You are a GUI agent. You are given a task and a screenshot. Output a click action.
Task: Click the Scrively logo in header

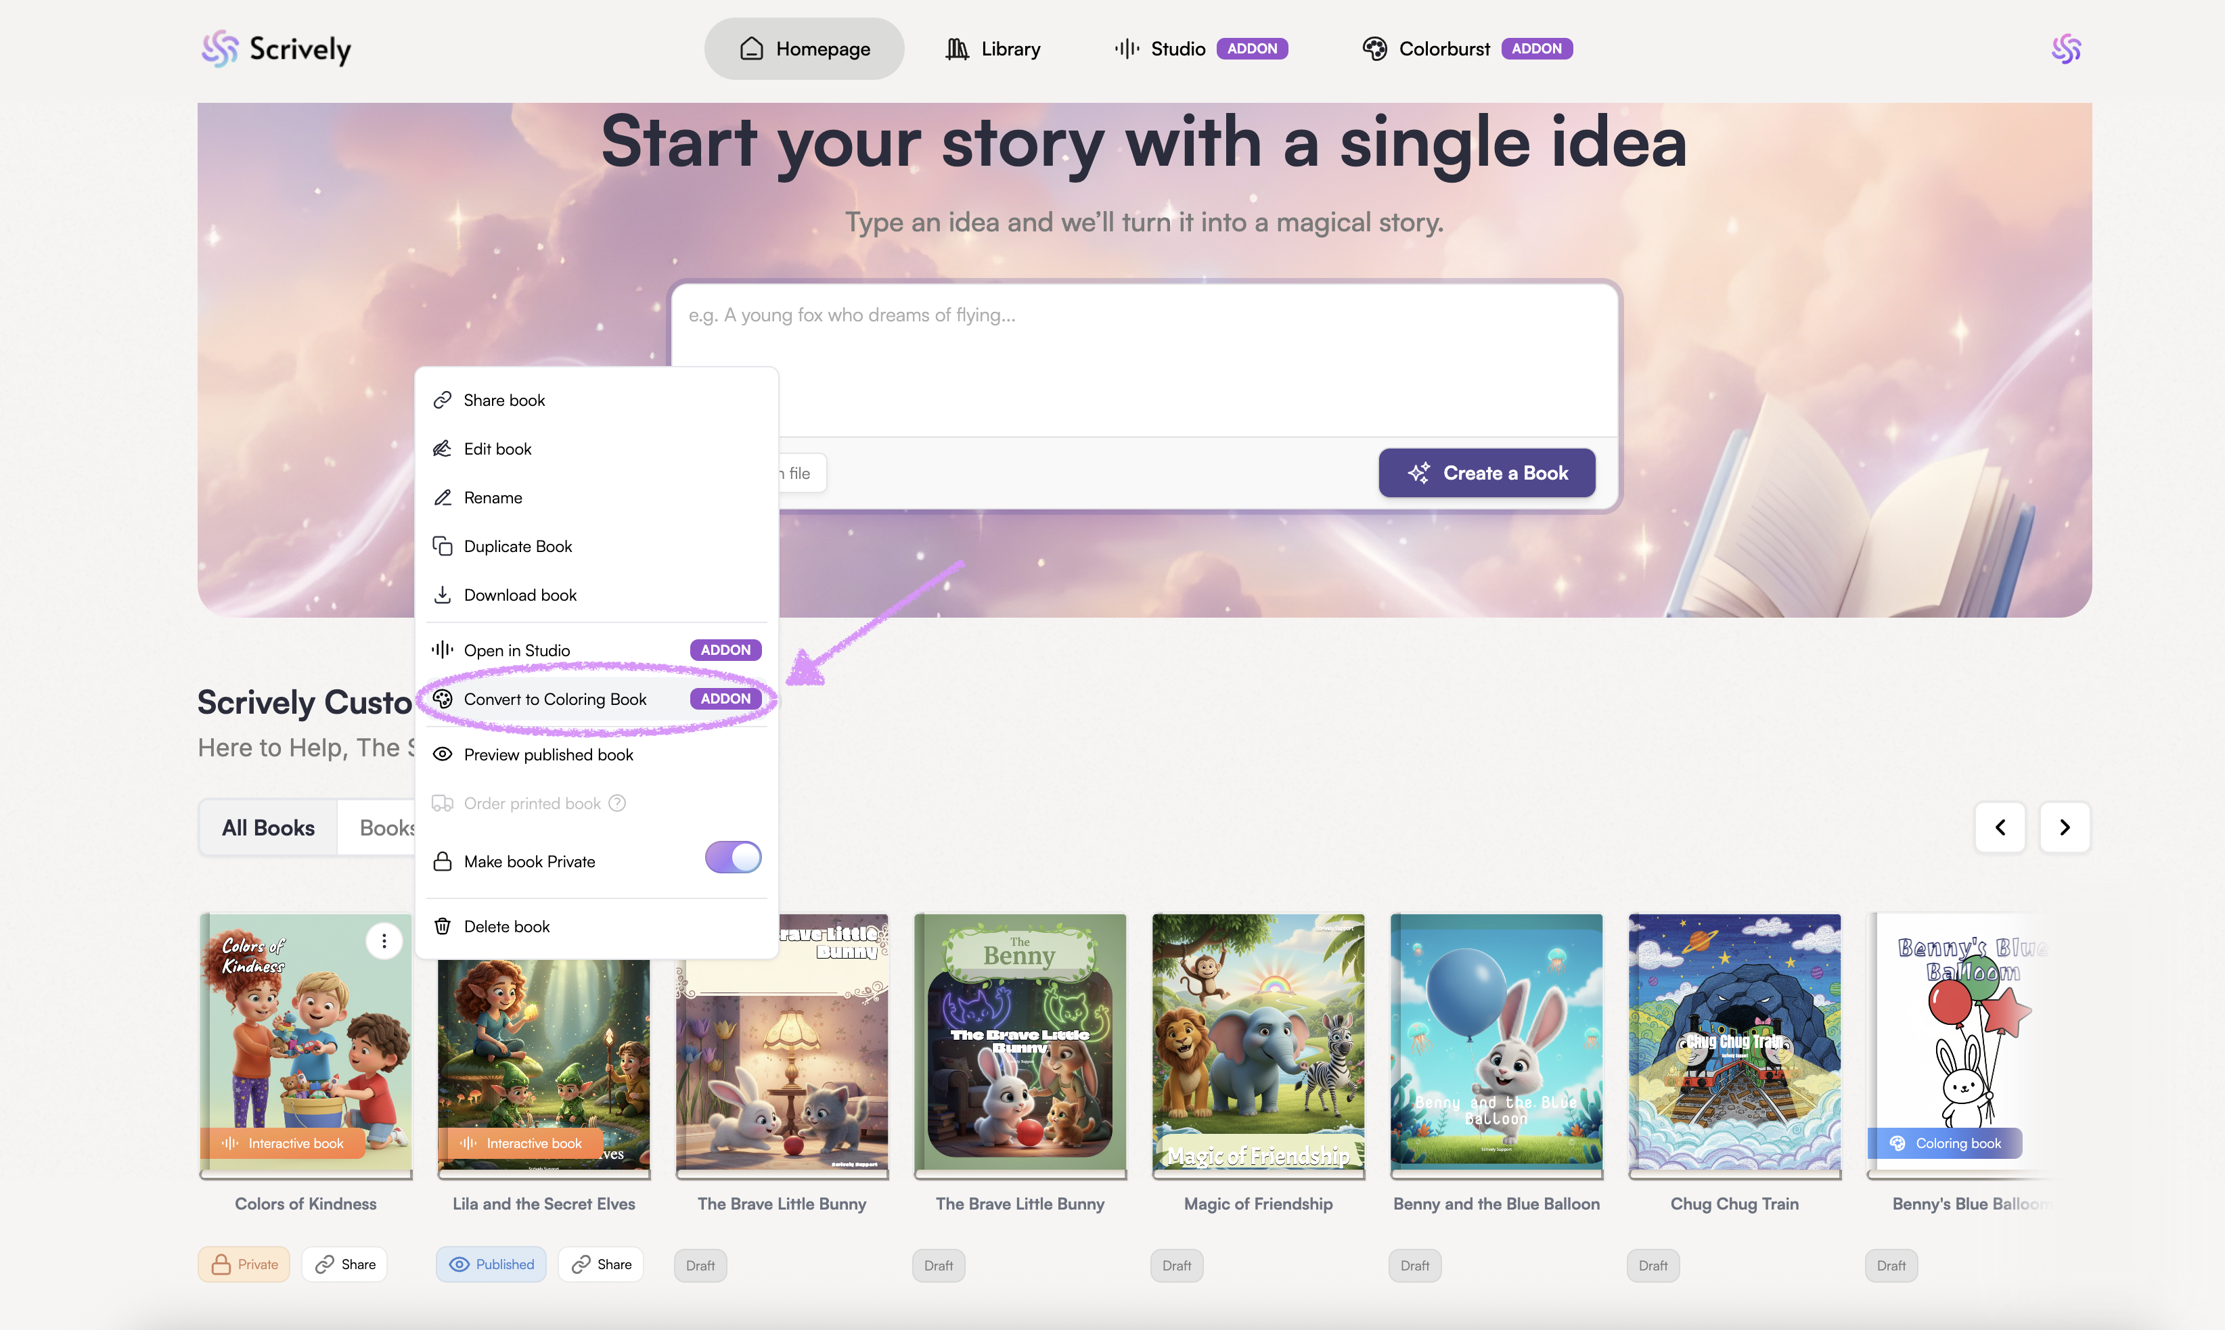coord(276,49)
